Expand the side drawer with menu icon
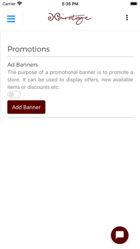This screenshot has width=140, height=249. click(11, 19)
